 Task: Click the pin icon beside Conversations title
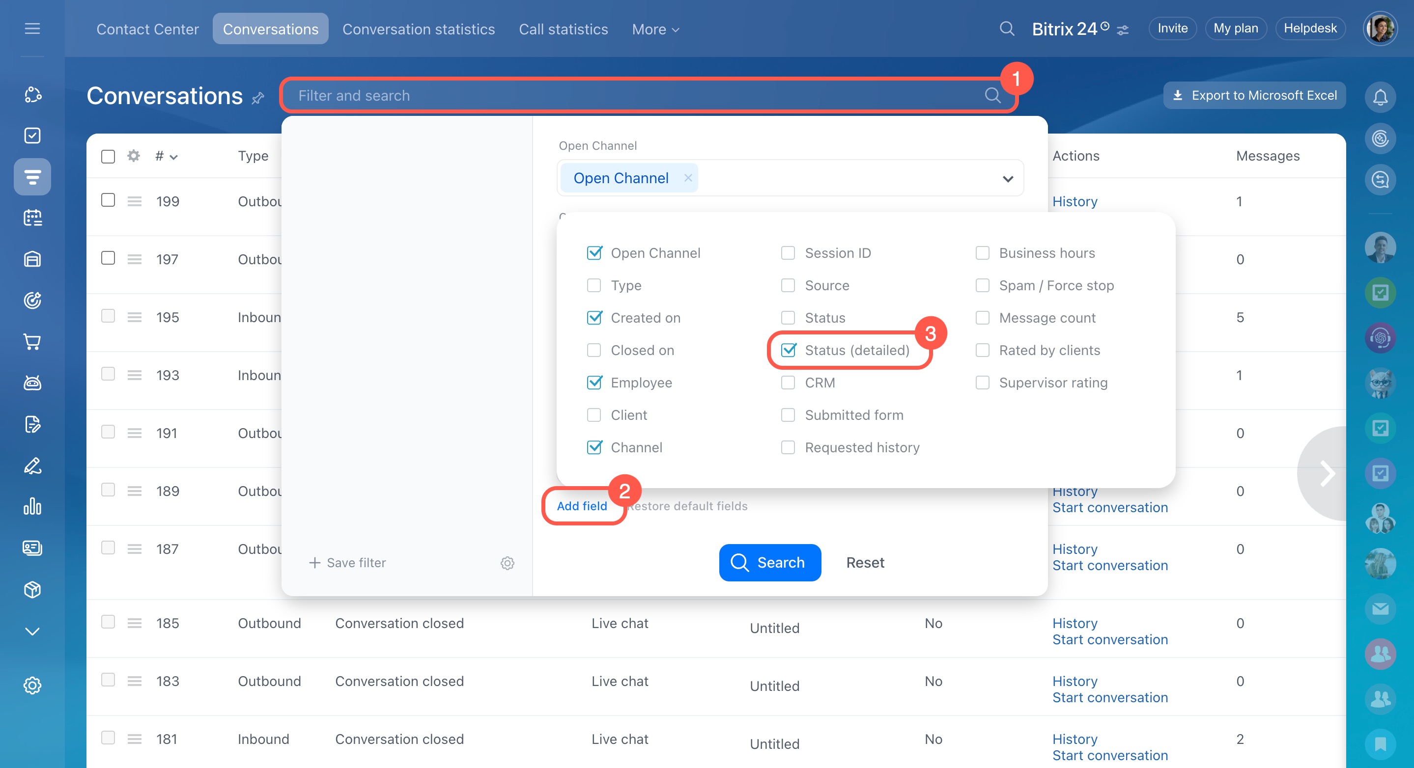[258, 98]
